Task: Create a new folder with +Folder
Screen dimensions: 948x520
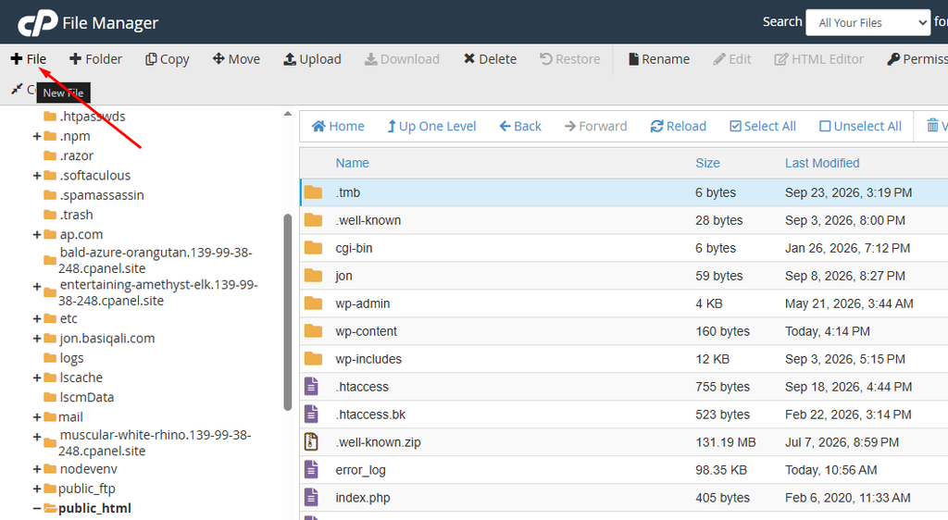Action: tap(95, 59)
